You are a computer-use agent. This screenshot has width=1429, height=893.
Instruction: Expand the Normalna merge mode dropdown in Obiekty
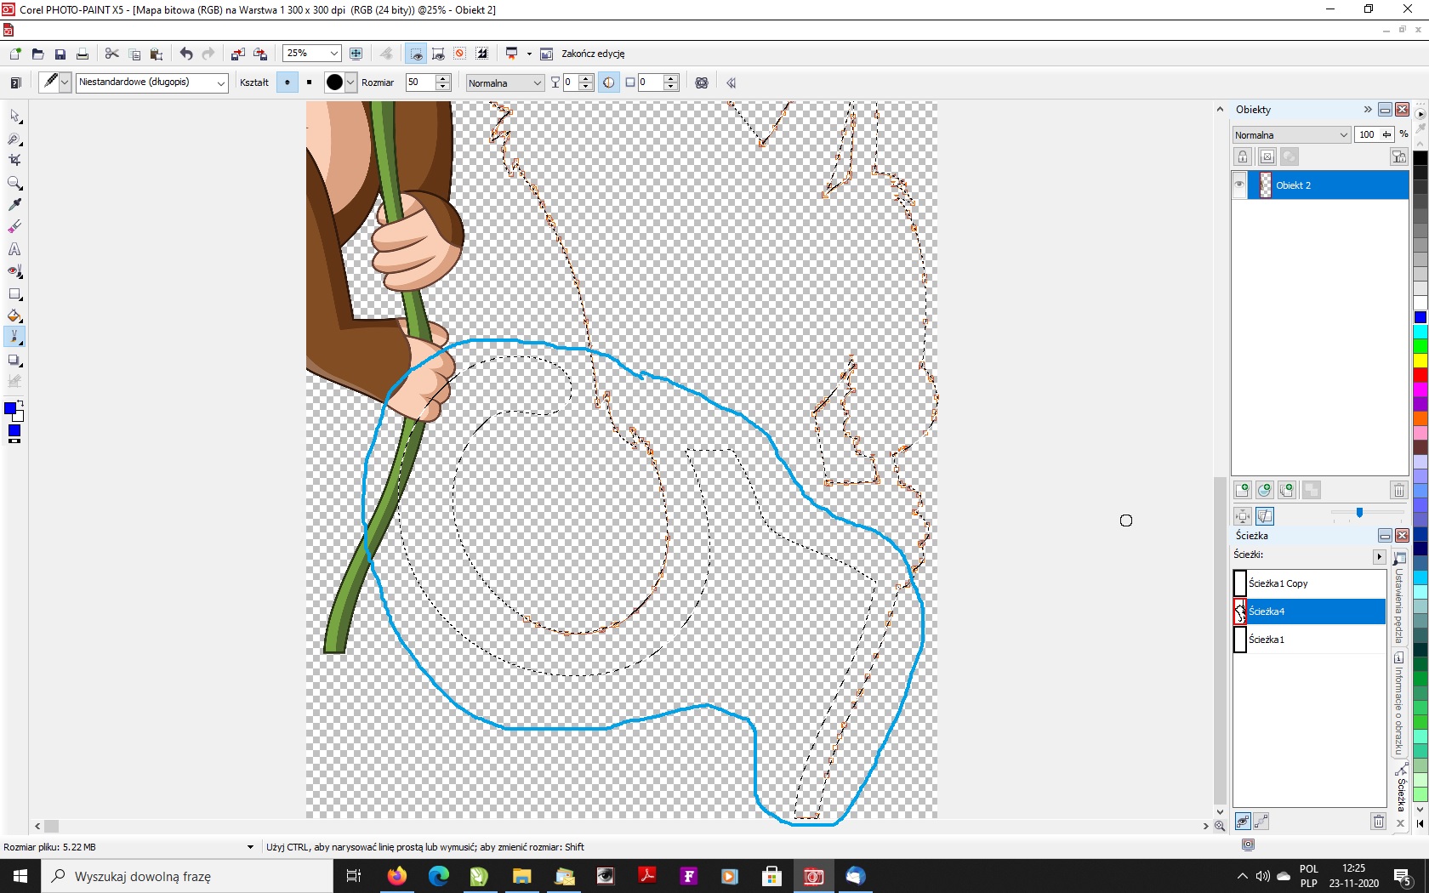(1343, 135)
